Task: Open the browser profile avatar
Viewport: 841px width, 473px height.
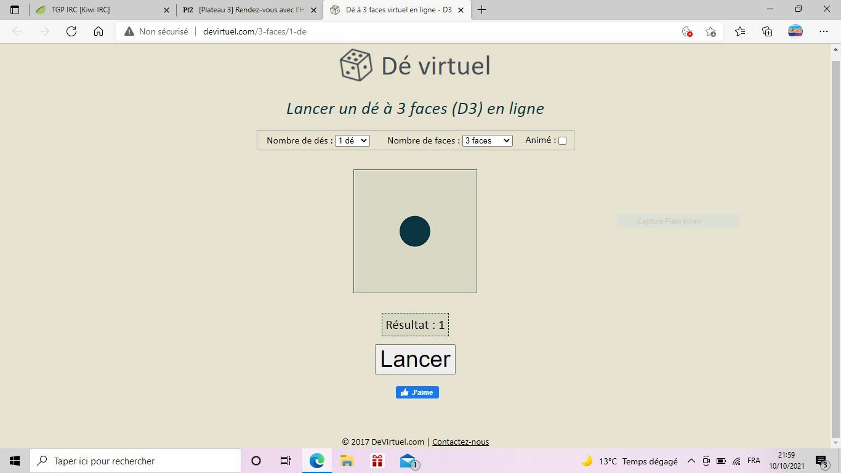Action: (795, 31)
